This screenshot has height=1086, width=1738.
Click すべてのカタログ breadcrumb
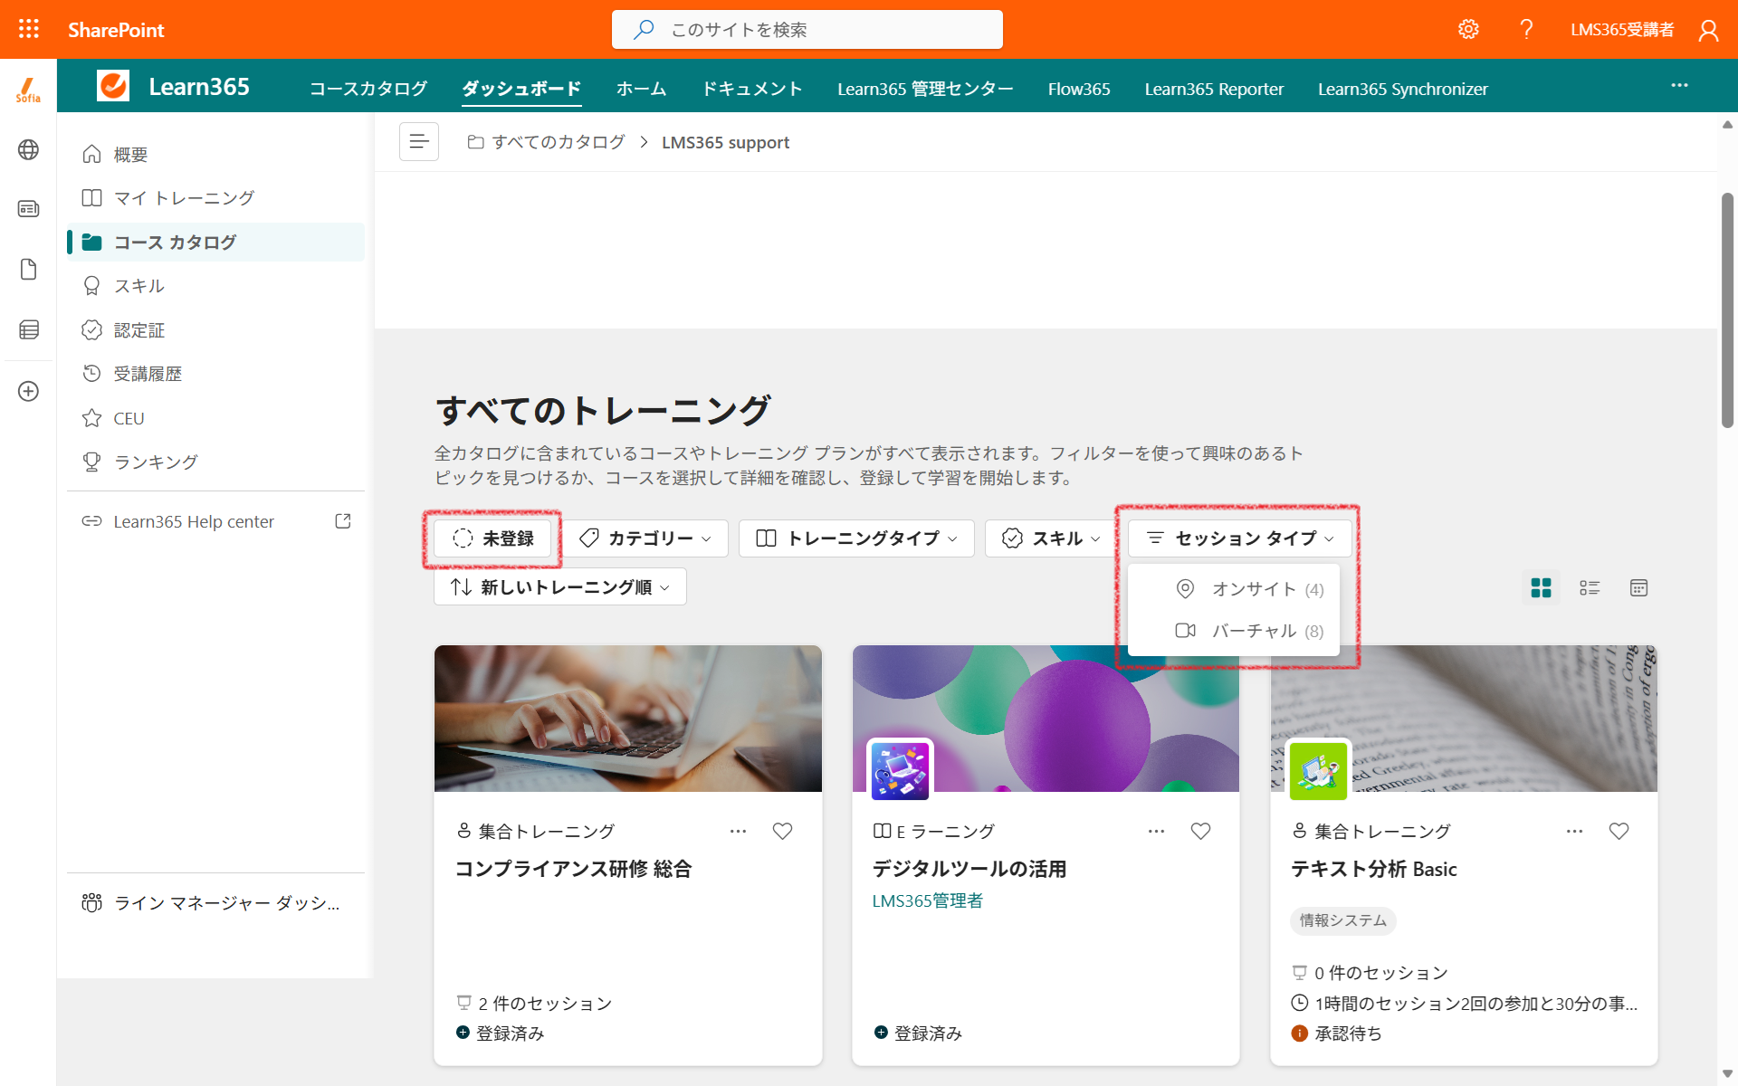click(x=546, y=142)
